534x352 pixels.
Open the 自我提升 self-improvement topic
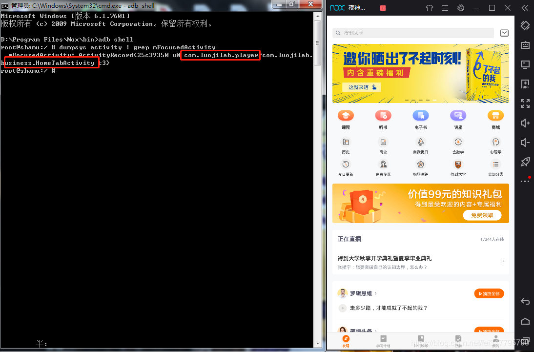click(421, 145)
